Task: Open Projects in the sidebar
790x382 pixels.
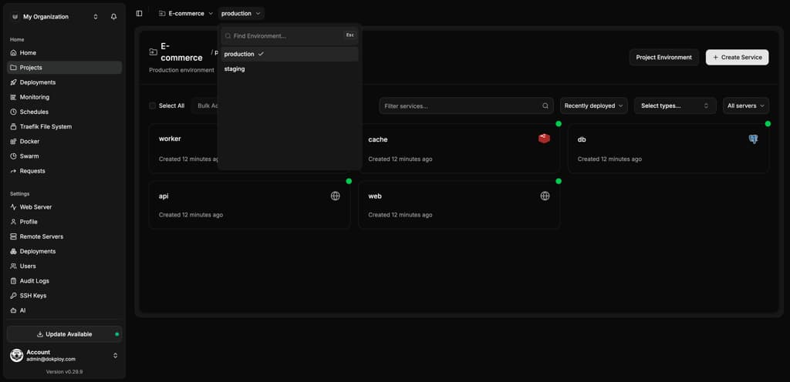Action: (x=65, y=67)
